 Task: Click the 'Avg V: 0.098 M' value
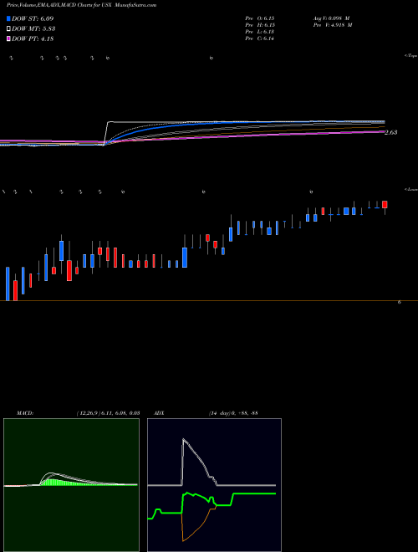click(x=331, y=18)
